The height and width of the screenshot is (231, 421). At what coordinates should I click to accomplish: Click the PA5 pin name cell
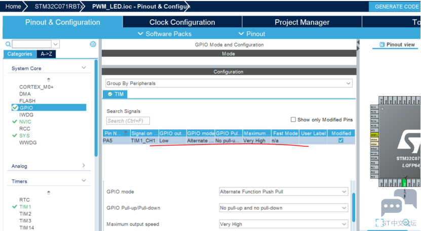click(116, 141)
